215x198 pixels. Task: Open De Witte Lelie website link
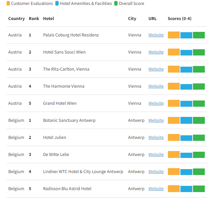point(156,155)
